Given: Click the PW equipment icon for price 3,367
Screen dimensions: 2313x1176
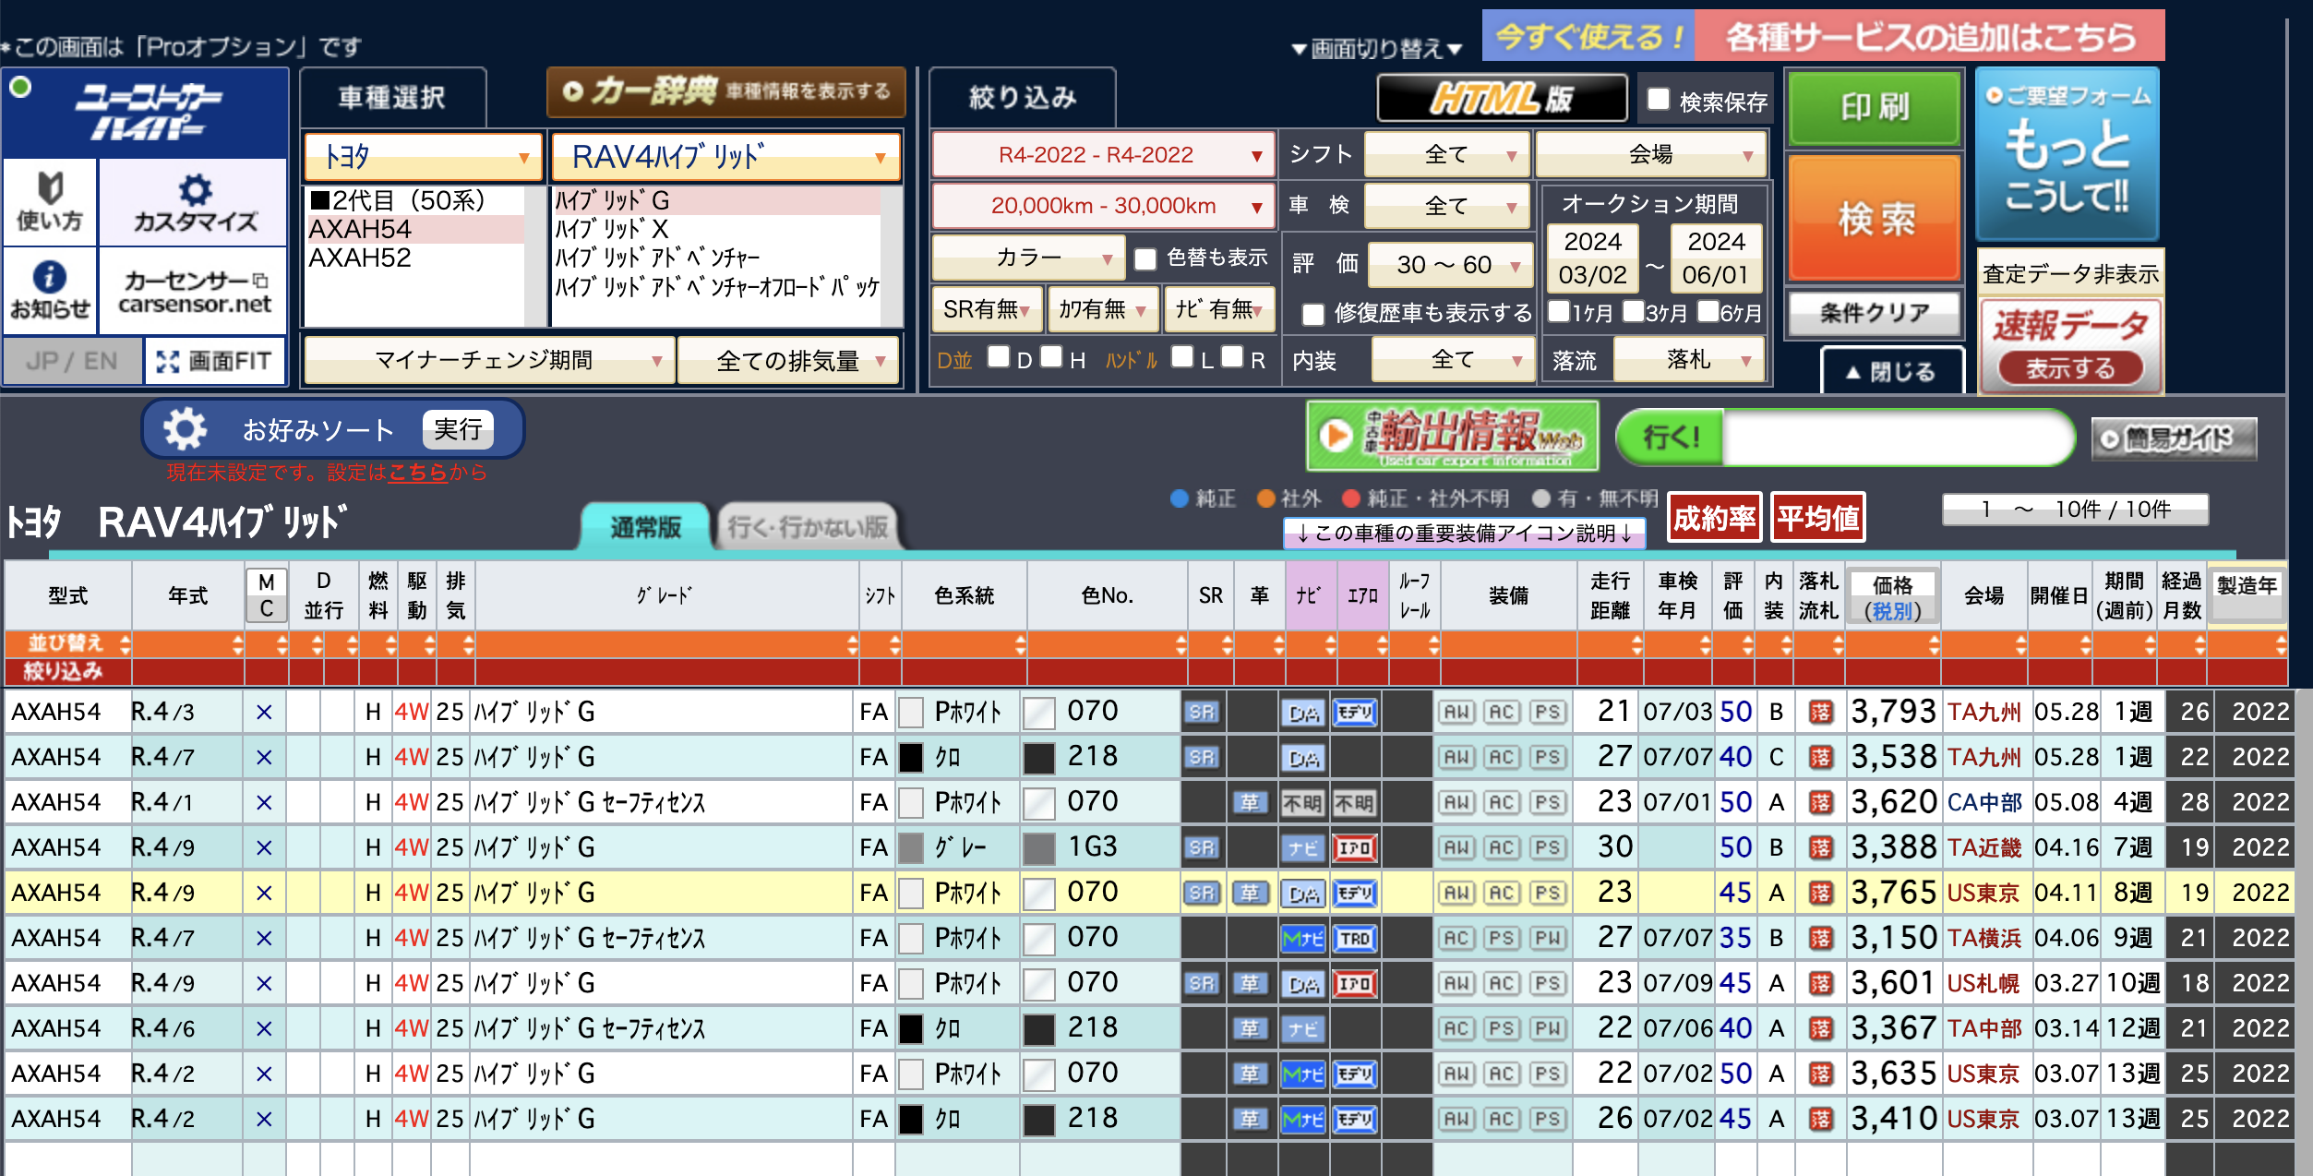Looking at the screenshot, I should [x=1547, y=1029].
